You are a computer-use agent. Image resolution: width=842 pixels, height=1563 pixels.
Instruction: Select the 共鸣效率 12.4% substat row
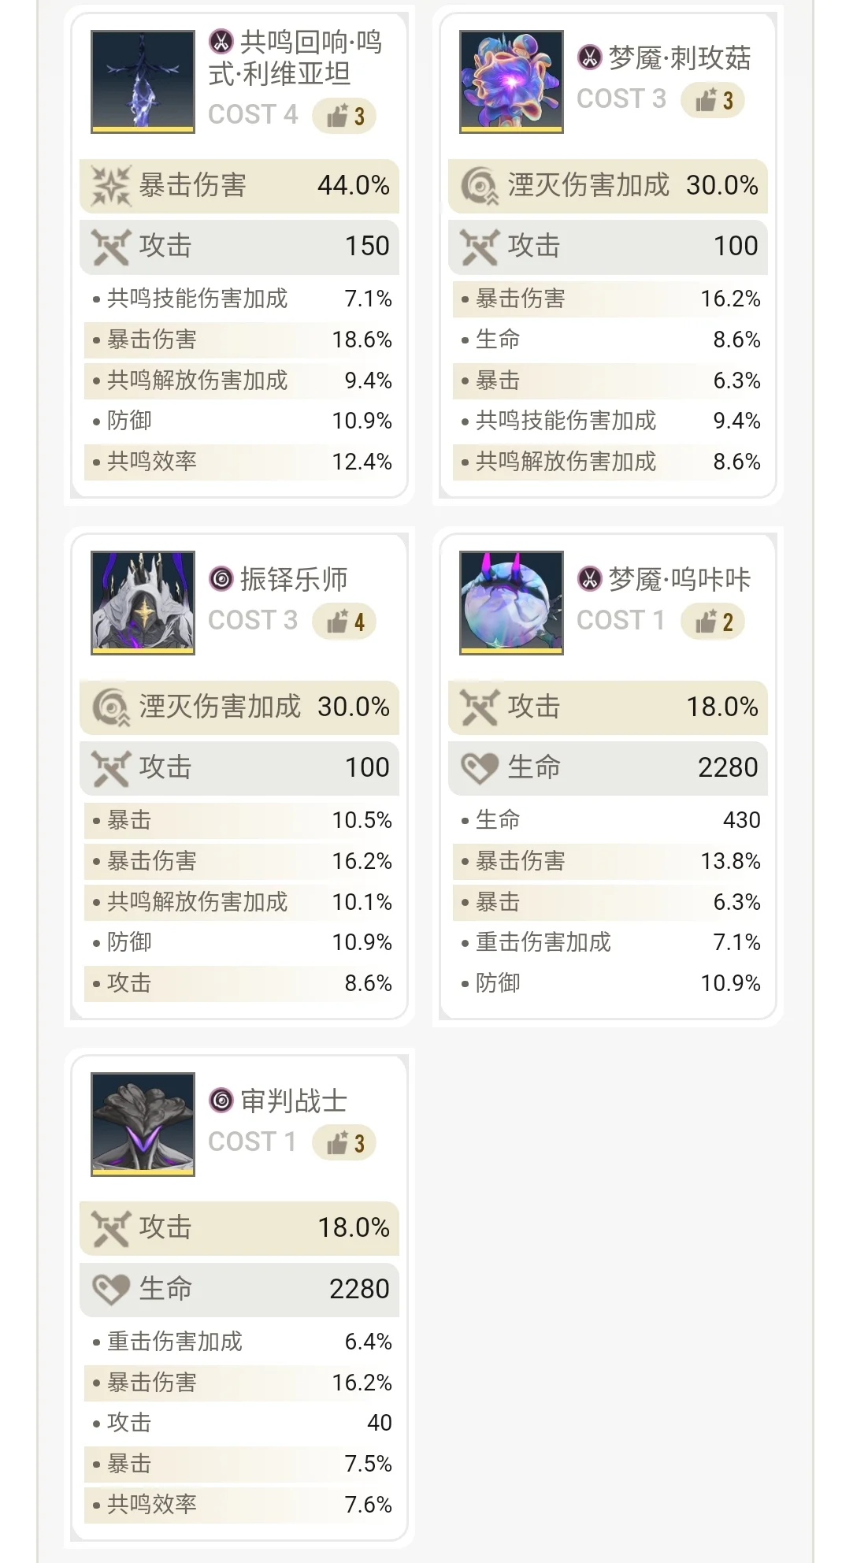point(240,462)
